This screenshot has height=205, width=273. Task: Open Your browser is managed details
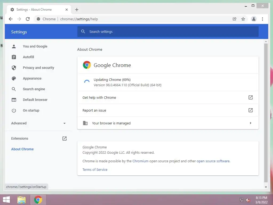168,123
